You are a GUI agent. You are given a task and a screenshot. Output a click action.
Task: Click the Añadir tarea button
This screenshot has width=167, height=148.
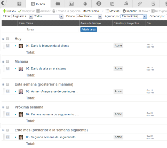coord(89,30)
